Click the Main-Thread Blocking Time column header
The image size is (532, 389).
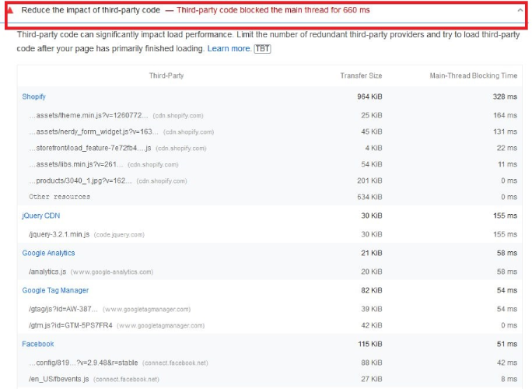pyautogui.click(x=473, y=75)
